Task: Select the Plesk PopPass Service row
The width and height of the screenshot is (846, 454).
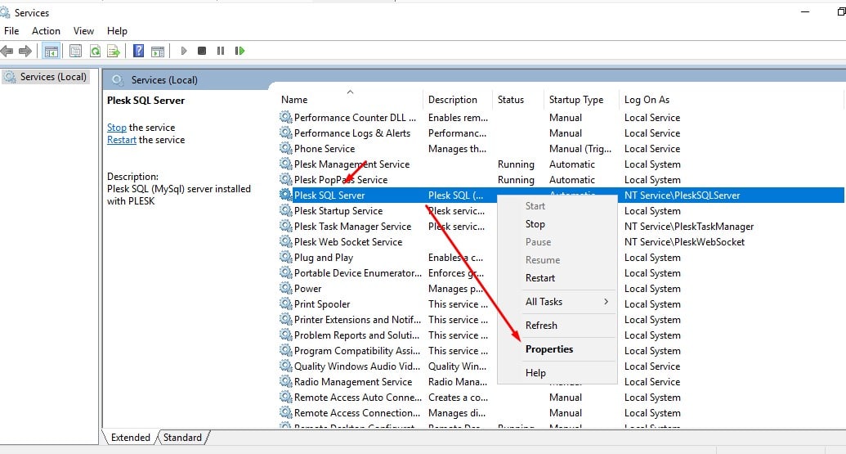Action: tap(561, 180)
